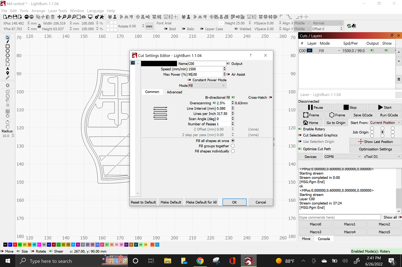Toggle Bi-directional fill switch
402x267 pixels.
coord(233,97)
